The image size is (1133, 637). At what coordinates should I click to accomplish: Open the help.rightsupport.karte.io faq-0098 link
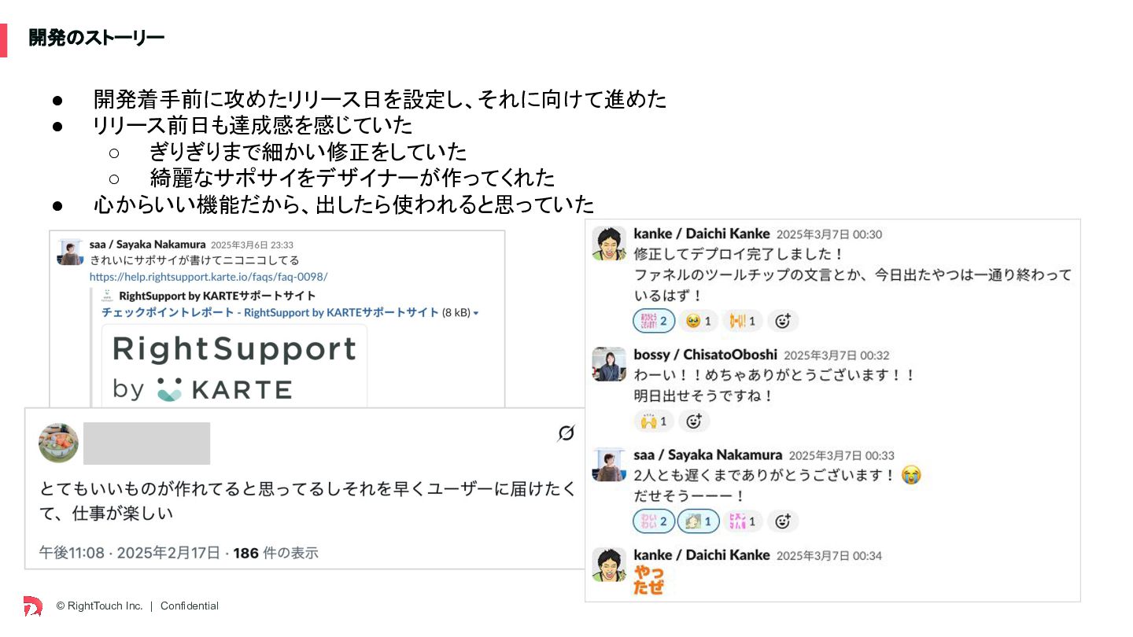click(209, 277)
